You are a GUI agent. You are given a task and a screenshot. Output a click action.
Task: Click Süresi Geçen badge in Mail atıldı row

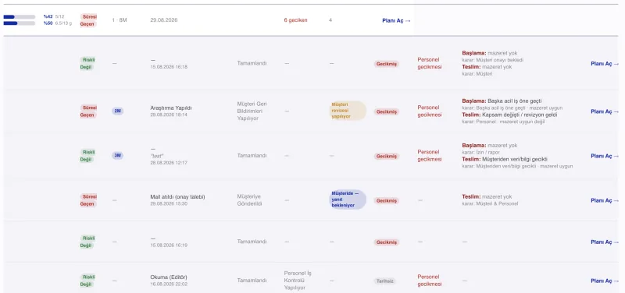(x=88, y=200)
